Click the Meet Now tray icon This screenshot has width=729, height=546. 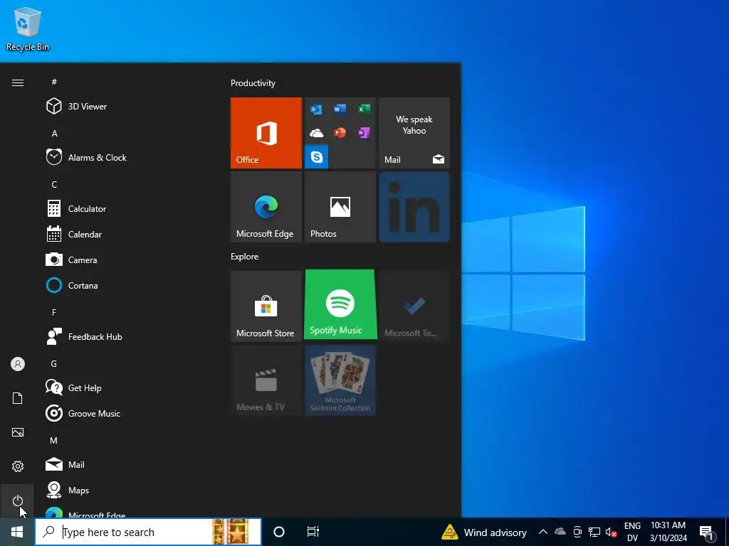coord(577,532)
